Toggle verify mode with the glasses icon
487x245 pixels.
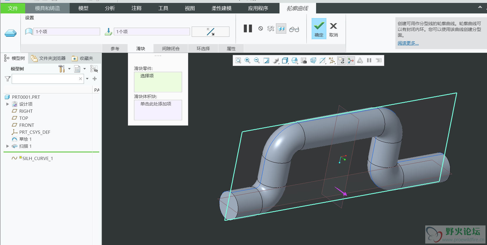[294, 29]
